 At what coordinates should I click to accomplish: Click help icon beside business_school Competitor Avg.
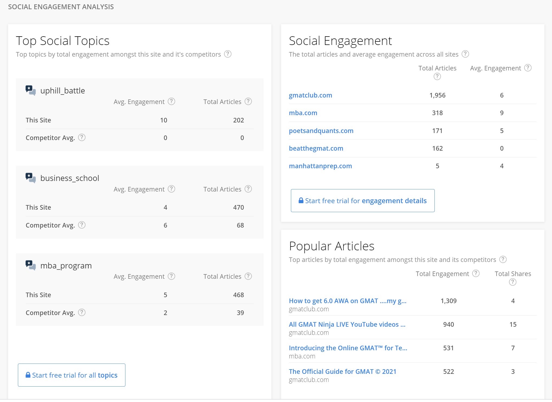(82, 225)
